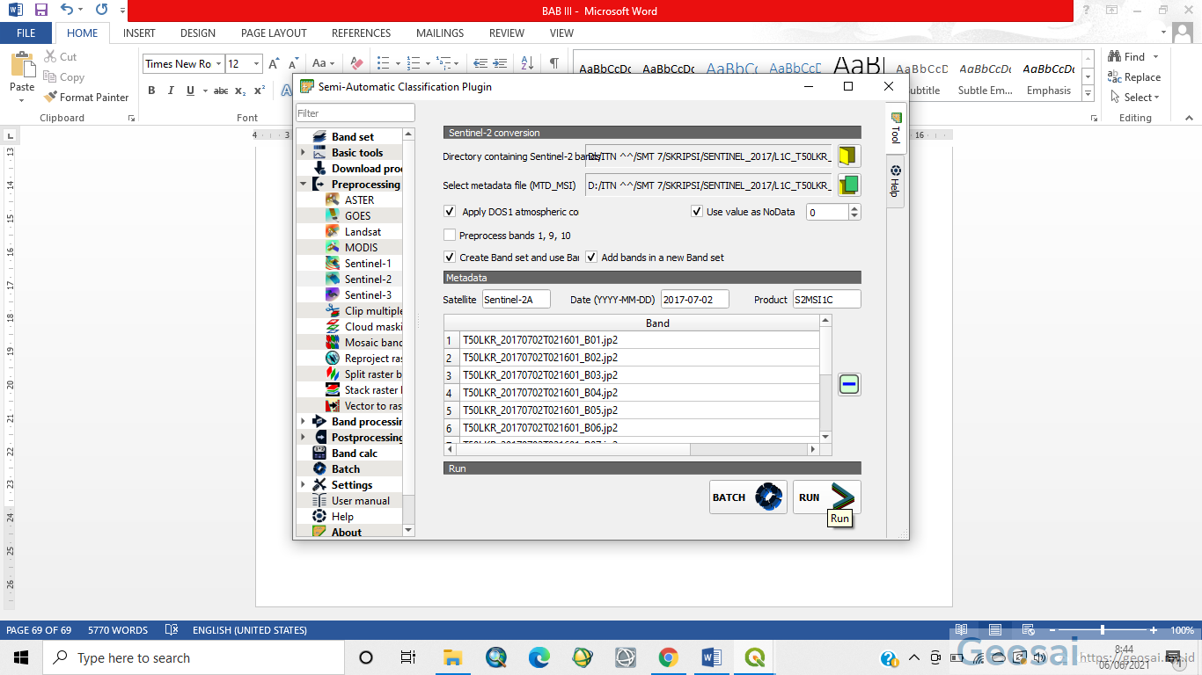The width and height of the screenshot is (1202, 675).
Task: Select MODIS preprocessing item
Action: [361, 248]
